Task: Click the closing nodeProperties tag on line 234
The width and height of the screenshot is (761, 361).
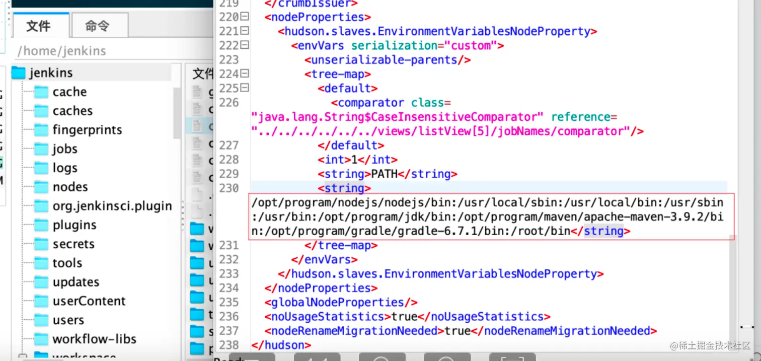Action: tap(321, 288)
